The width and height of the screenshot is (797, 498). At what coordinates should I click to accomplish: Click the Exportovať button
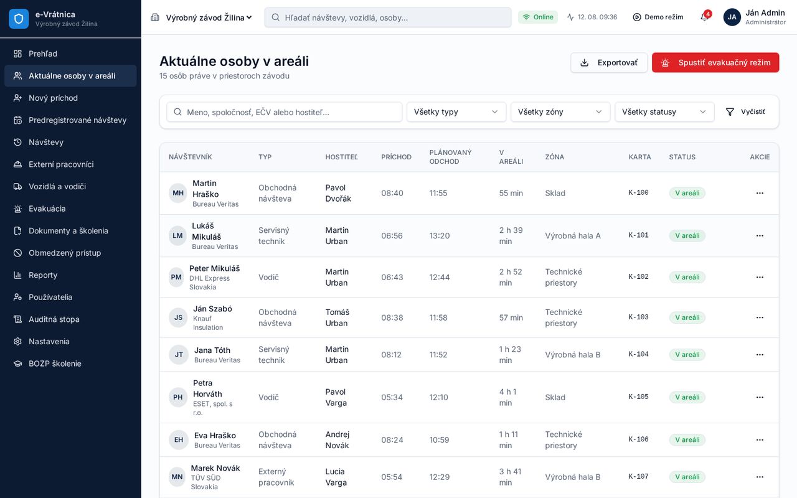click(x=609, y=62)
